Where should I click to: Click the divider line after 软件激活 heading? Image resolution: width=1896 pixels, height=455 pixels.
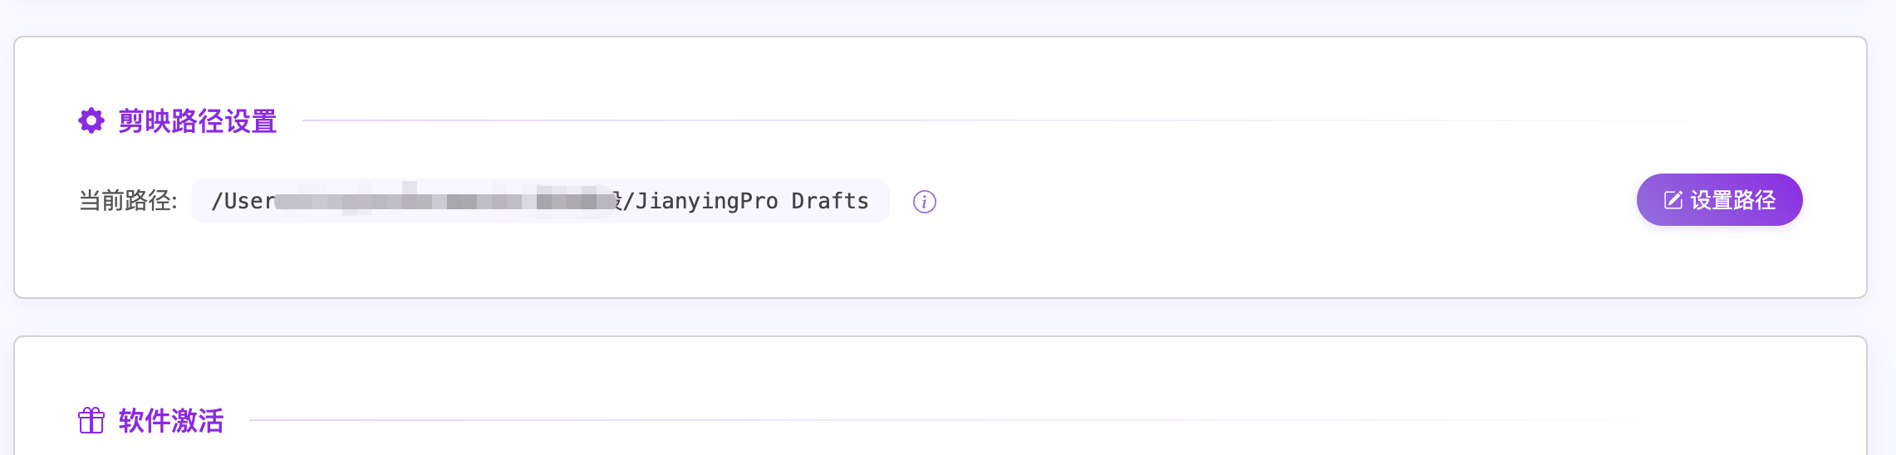914,420
